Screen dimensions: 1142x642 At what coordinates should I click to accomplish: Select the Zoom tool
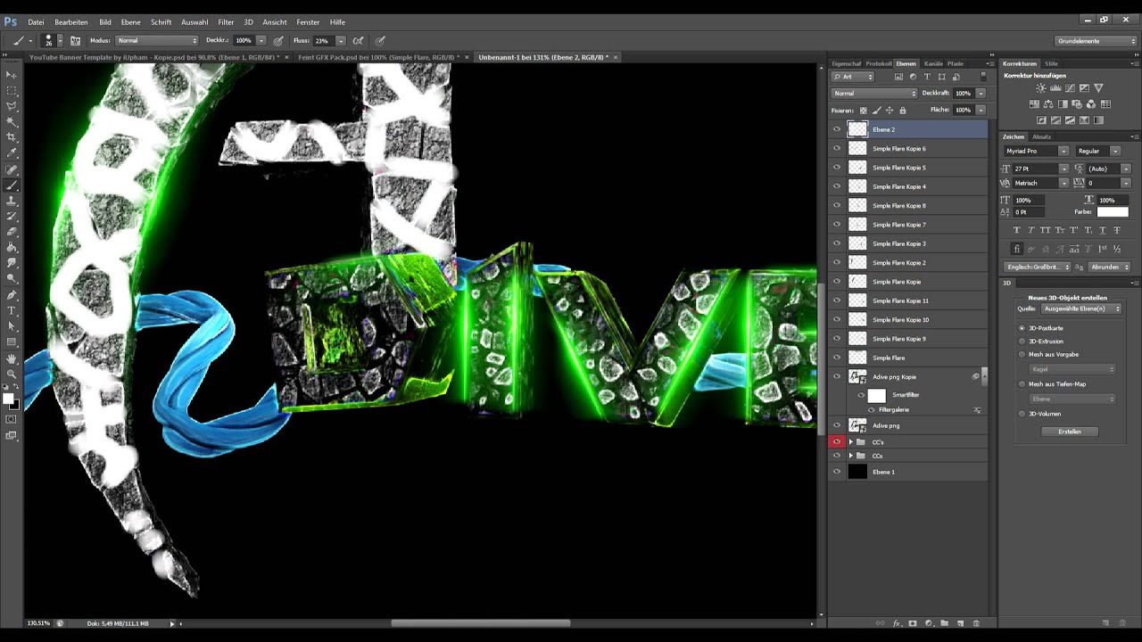(x=12, y=374)
